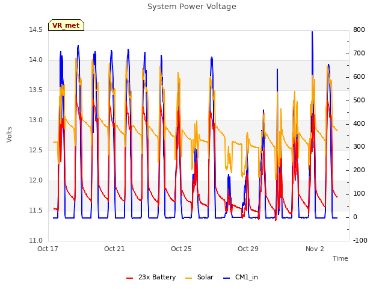This screenshot has width=385, height=289.
Task: Click the 13.5 left axis value
Action: 35,90
